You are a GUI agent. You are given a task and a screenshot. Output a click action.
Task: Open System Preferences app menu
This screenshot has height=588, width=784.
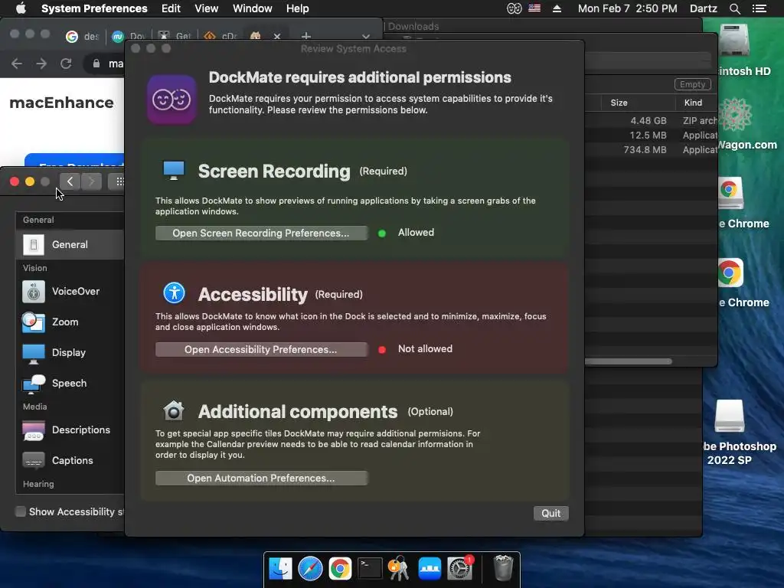coord(94,8)
